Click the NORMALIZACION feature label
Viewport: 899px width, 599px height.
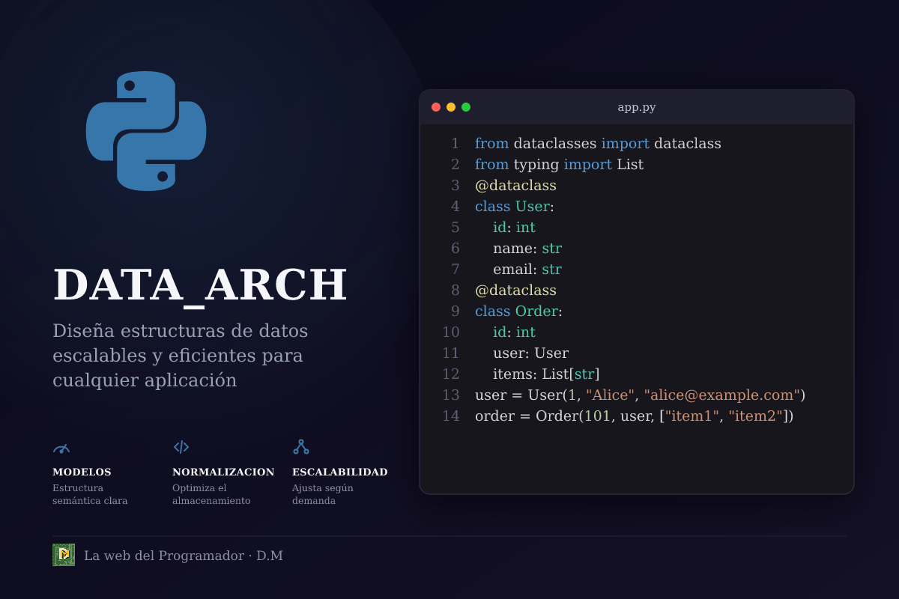(223, 472)
